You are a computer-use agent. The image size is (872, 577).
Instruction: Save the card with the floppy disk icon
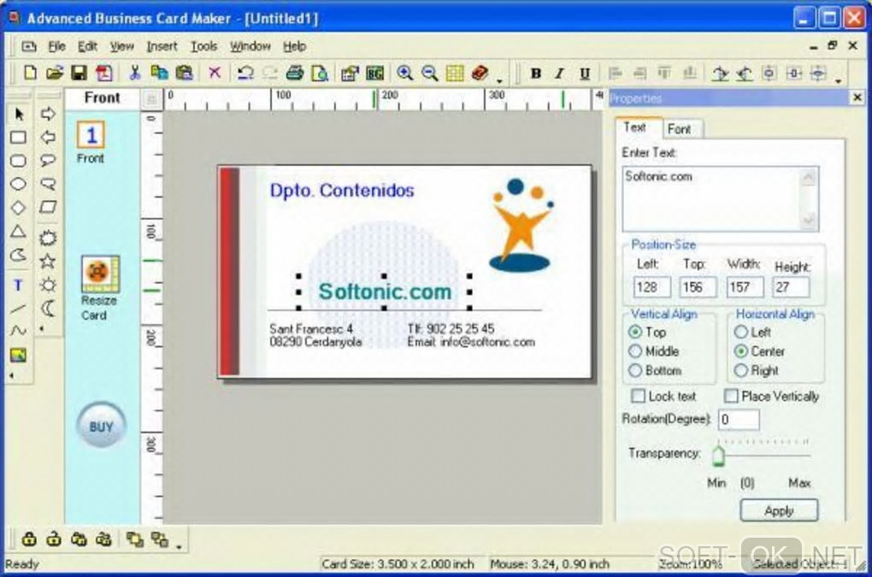79,73
